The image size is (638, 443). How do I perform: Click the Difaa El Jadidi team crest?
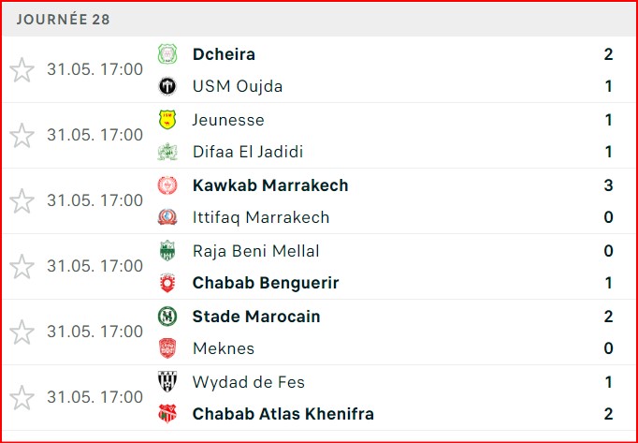click(167, 152)
